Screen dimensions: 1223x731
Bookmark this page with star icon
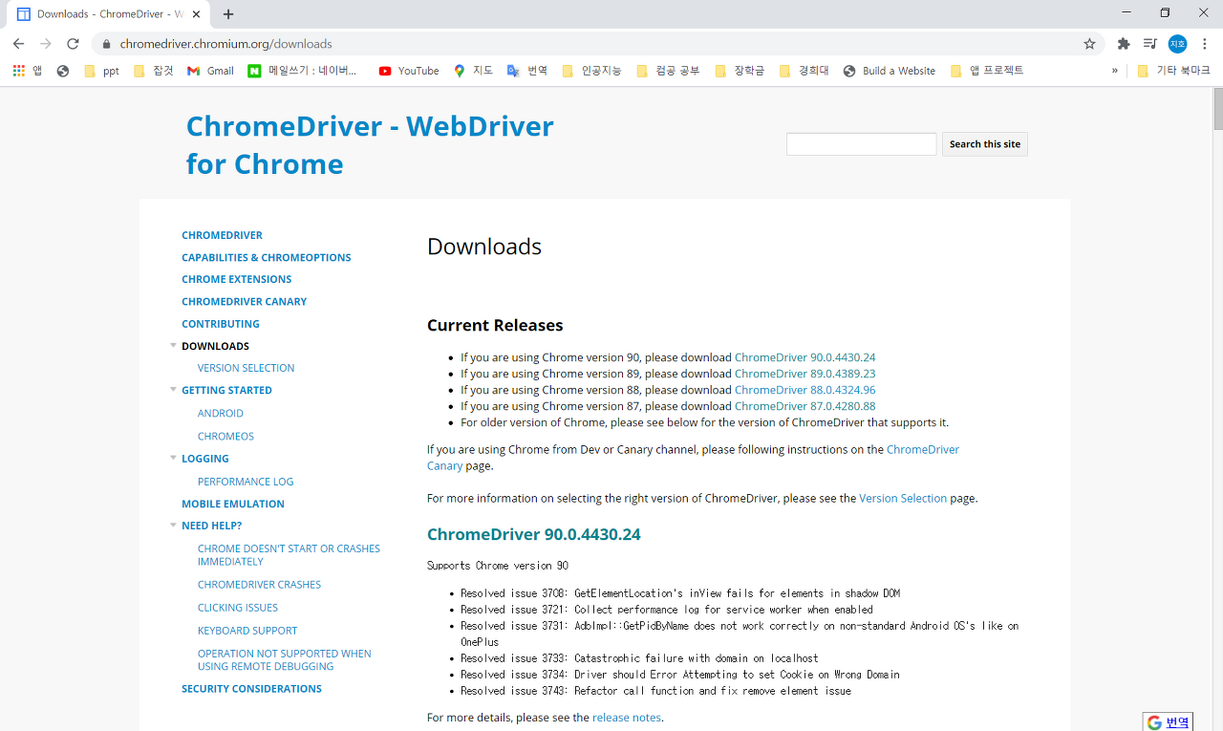click(1089, 44)
